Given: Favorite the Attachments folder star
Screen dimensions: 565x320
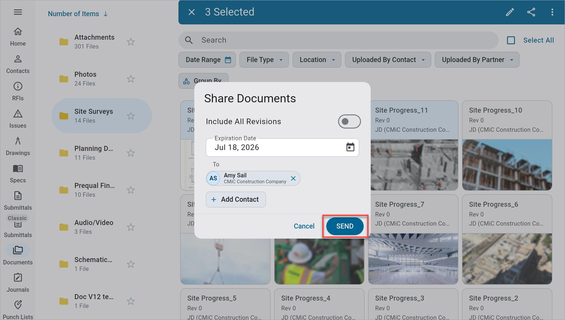Looking at the screenshot, I should click(131, 42).
